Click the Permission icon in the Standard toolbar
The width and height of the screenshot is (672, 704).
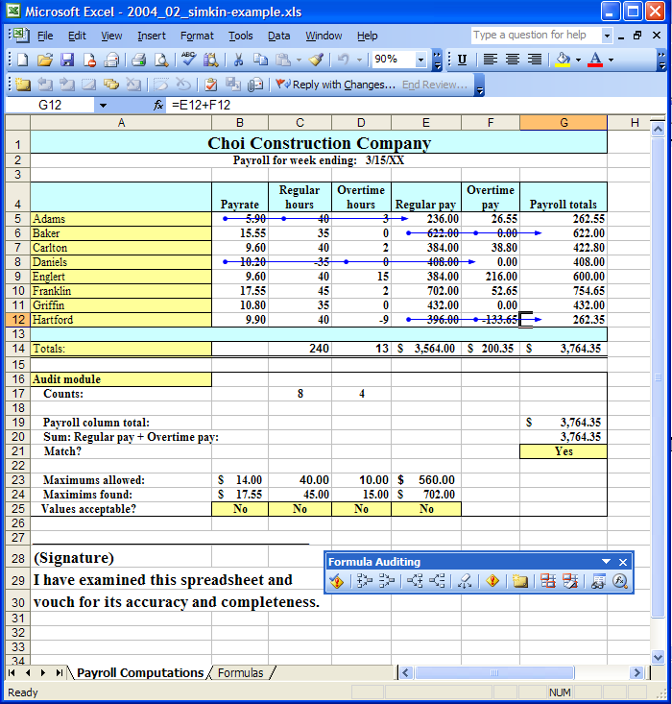click(x=89, y=60)
